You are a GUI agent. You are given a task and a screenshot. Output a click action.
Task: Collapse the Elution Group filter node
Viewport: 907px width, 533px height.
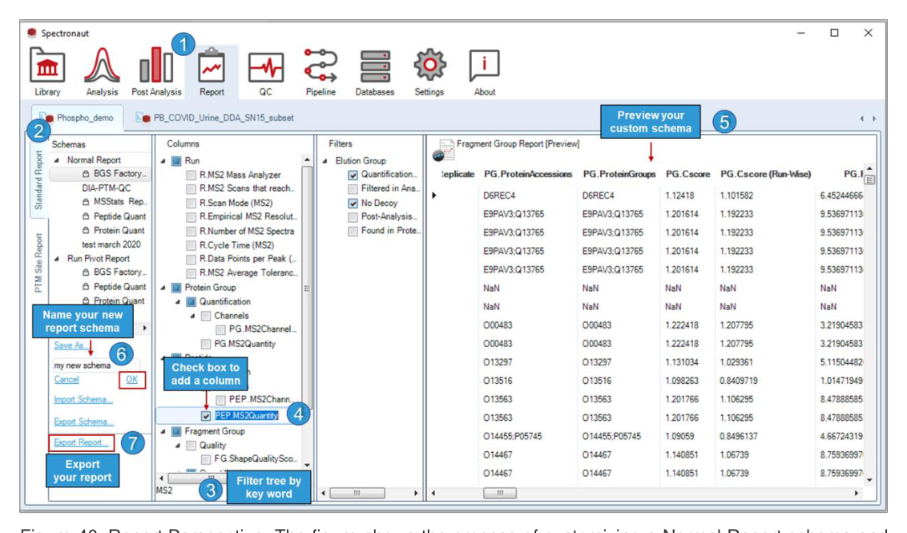pos(325,161)
